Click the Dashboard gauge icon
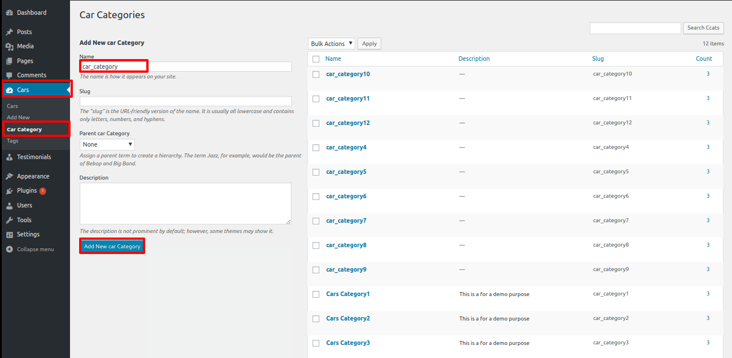Viewport: 732px width, 358px height. (x=9, y=13)
